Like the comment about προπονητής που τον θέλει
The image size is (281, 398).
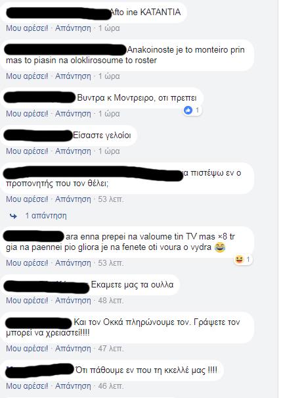27,199
